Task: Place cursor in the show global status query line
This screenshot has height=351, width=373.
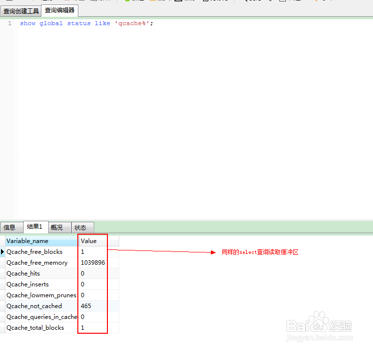Action: coord(86,23)
